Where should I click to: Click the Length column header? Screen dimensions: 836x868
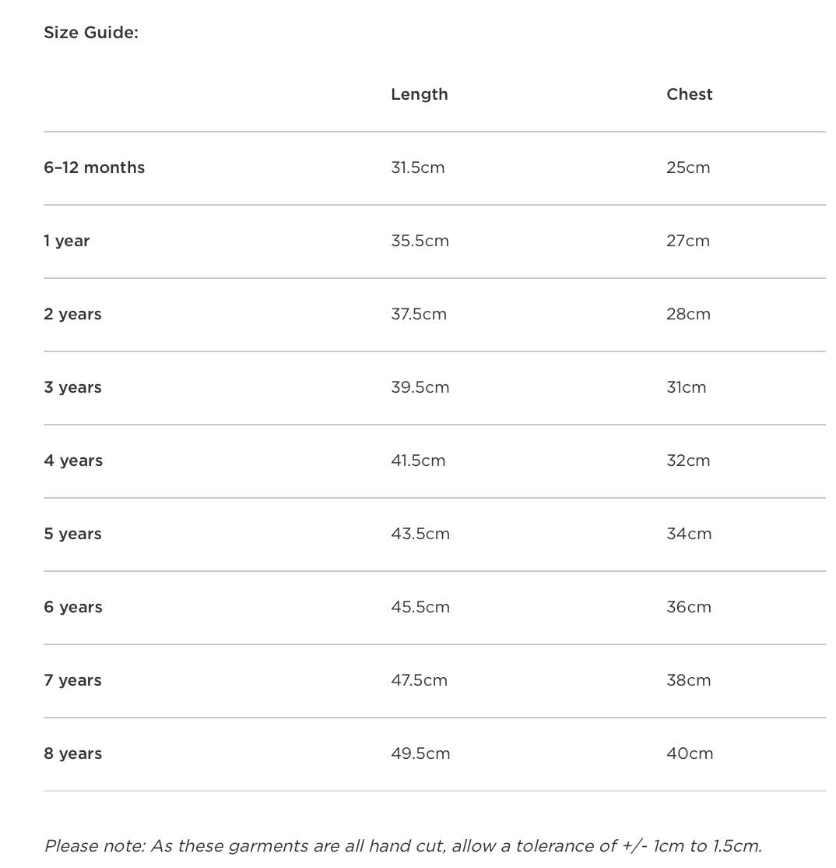(419, 94)
